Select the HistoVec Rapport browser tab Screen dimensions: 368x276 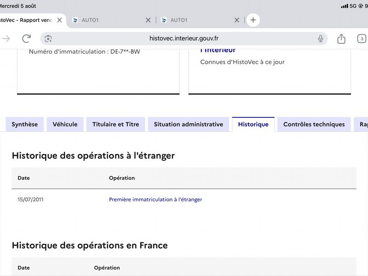tap(32, 20)
